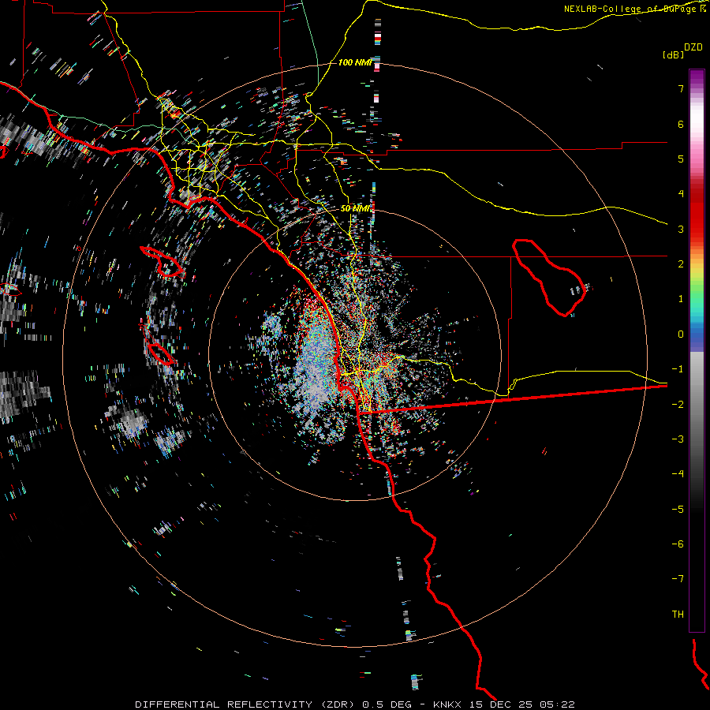Click the '2' value on color scale
The width and height of the screenshot is (710, 710).
(681, 264)
